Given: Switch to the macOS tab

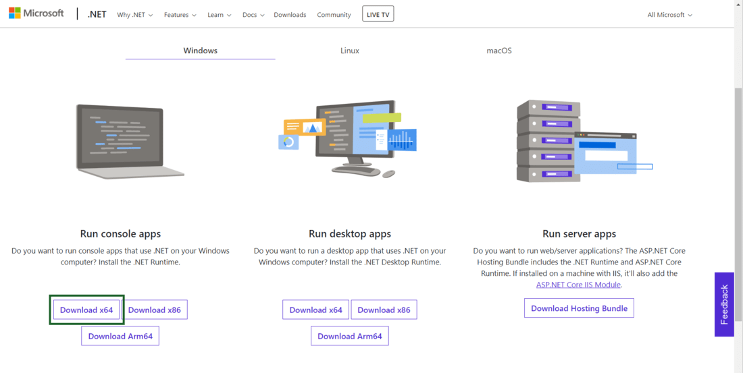Looking at the screenshot, I should pos(499,51).
